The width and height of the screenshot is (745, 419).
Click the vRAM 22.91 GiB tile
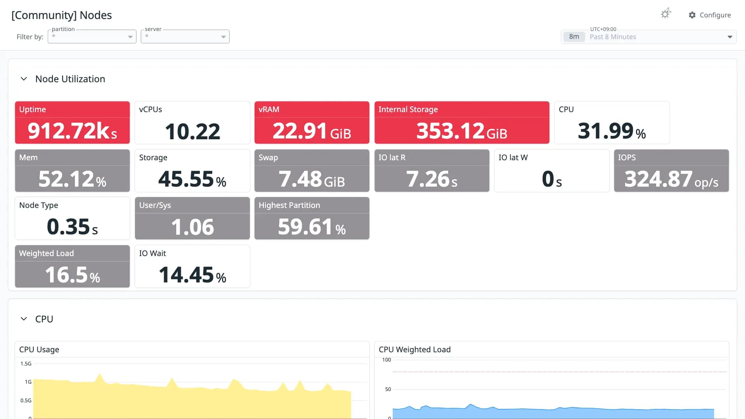(312, 123)
